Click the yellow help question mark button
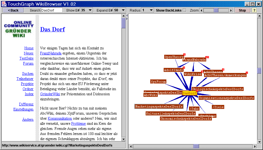Viewport: 263px width, 150px height. [x=254, y=10]
